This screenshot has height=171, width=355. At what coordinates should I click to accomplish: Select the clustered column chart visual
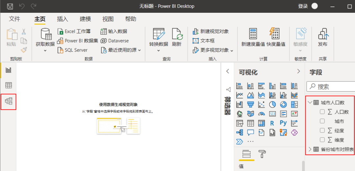(x=272, y=86)
